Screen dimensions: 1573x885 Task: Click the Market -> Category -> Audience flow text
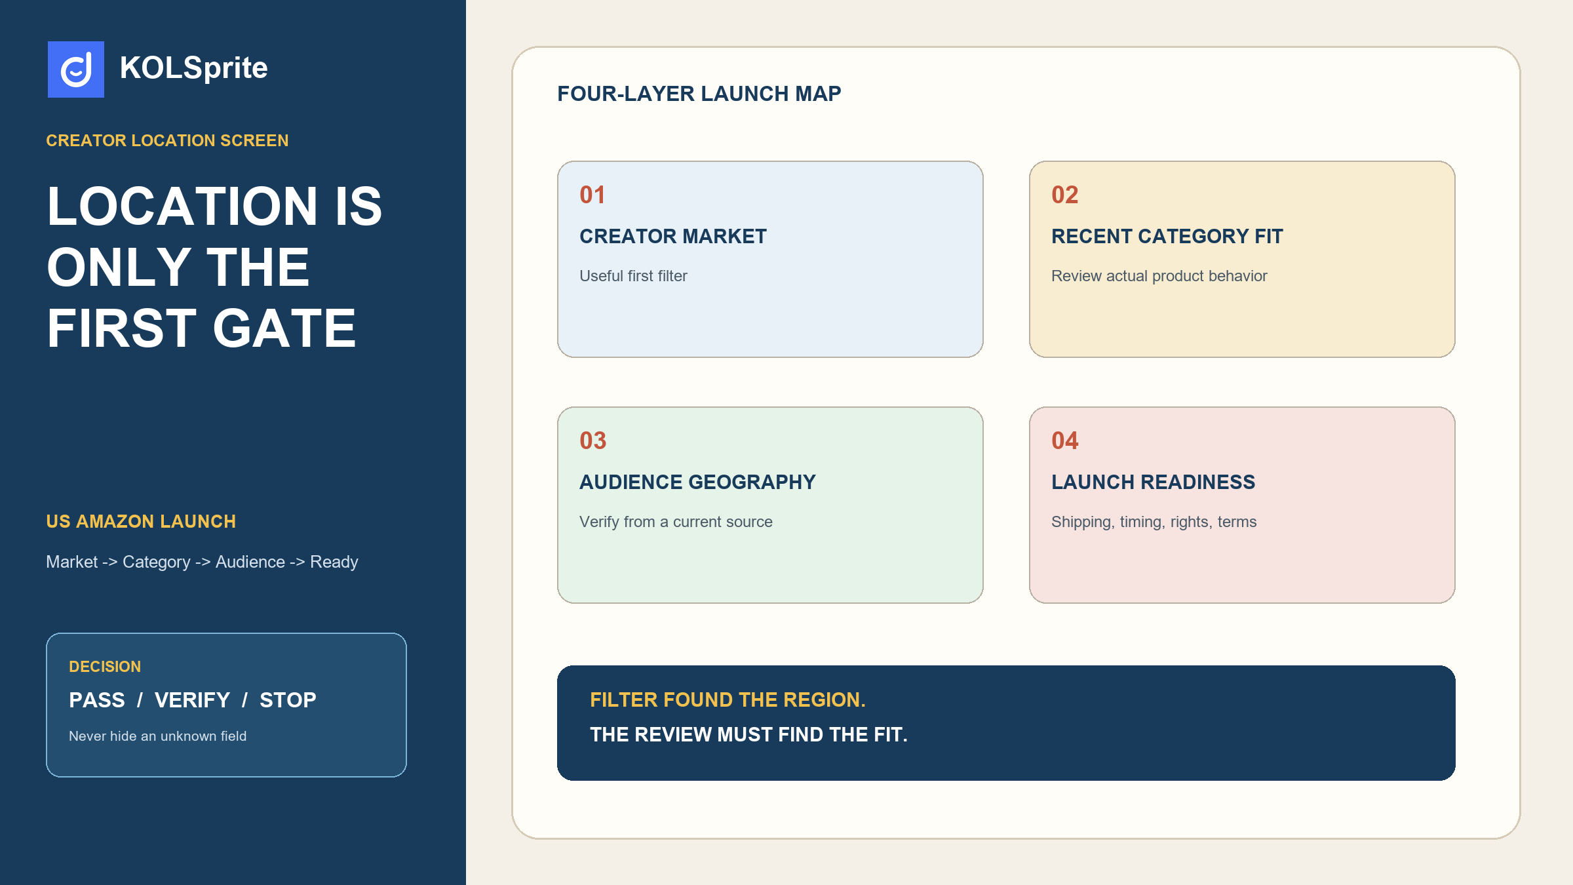tap(202, 562)
